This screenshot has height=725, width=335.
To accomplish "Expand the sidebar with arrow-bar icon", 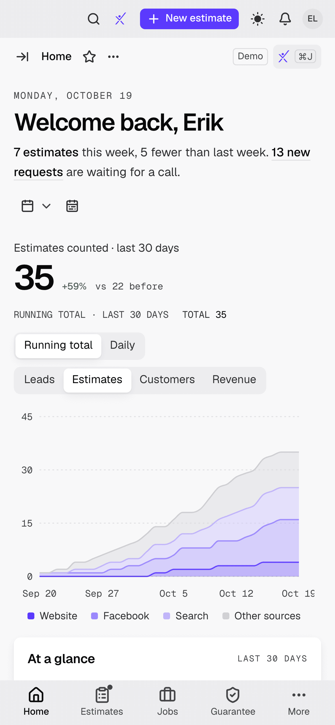I will pyautogui.click(x=23, y=56).
